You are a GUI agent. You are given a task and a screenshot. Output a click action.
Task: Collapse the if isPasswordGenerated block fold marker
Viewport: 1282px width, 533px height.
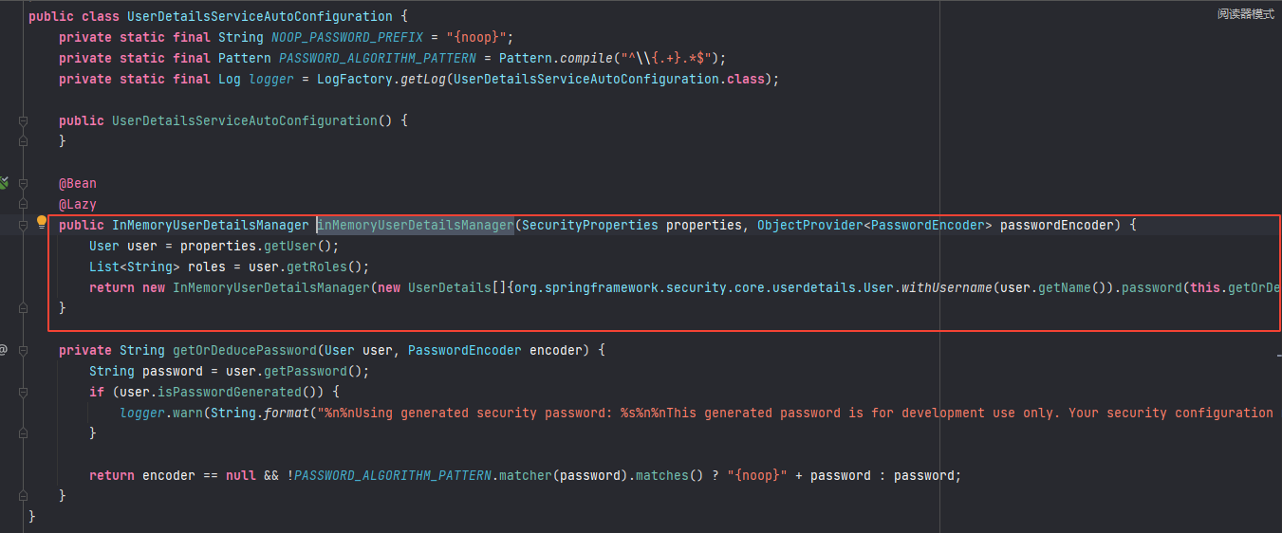(23, 392)
